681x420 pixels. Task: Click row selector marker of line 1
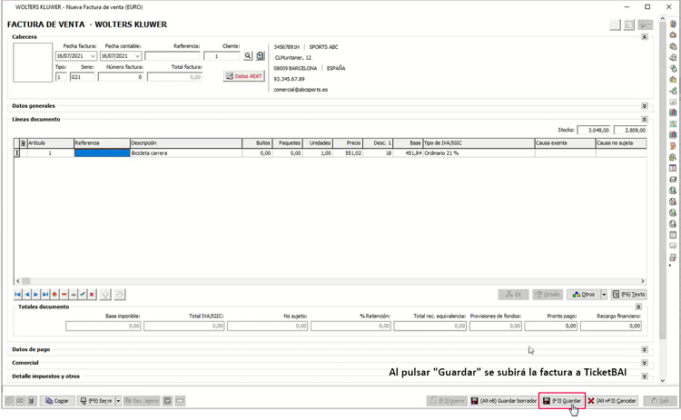point(17,153)
